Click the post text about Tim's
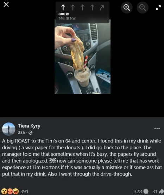This screenshot has height=195, width=164. pos(82,157)
